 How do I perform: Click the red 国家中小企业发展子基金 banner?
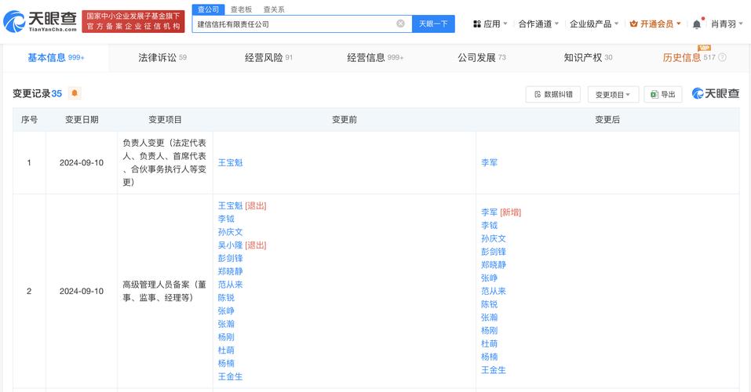133,21
